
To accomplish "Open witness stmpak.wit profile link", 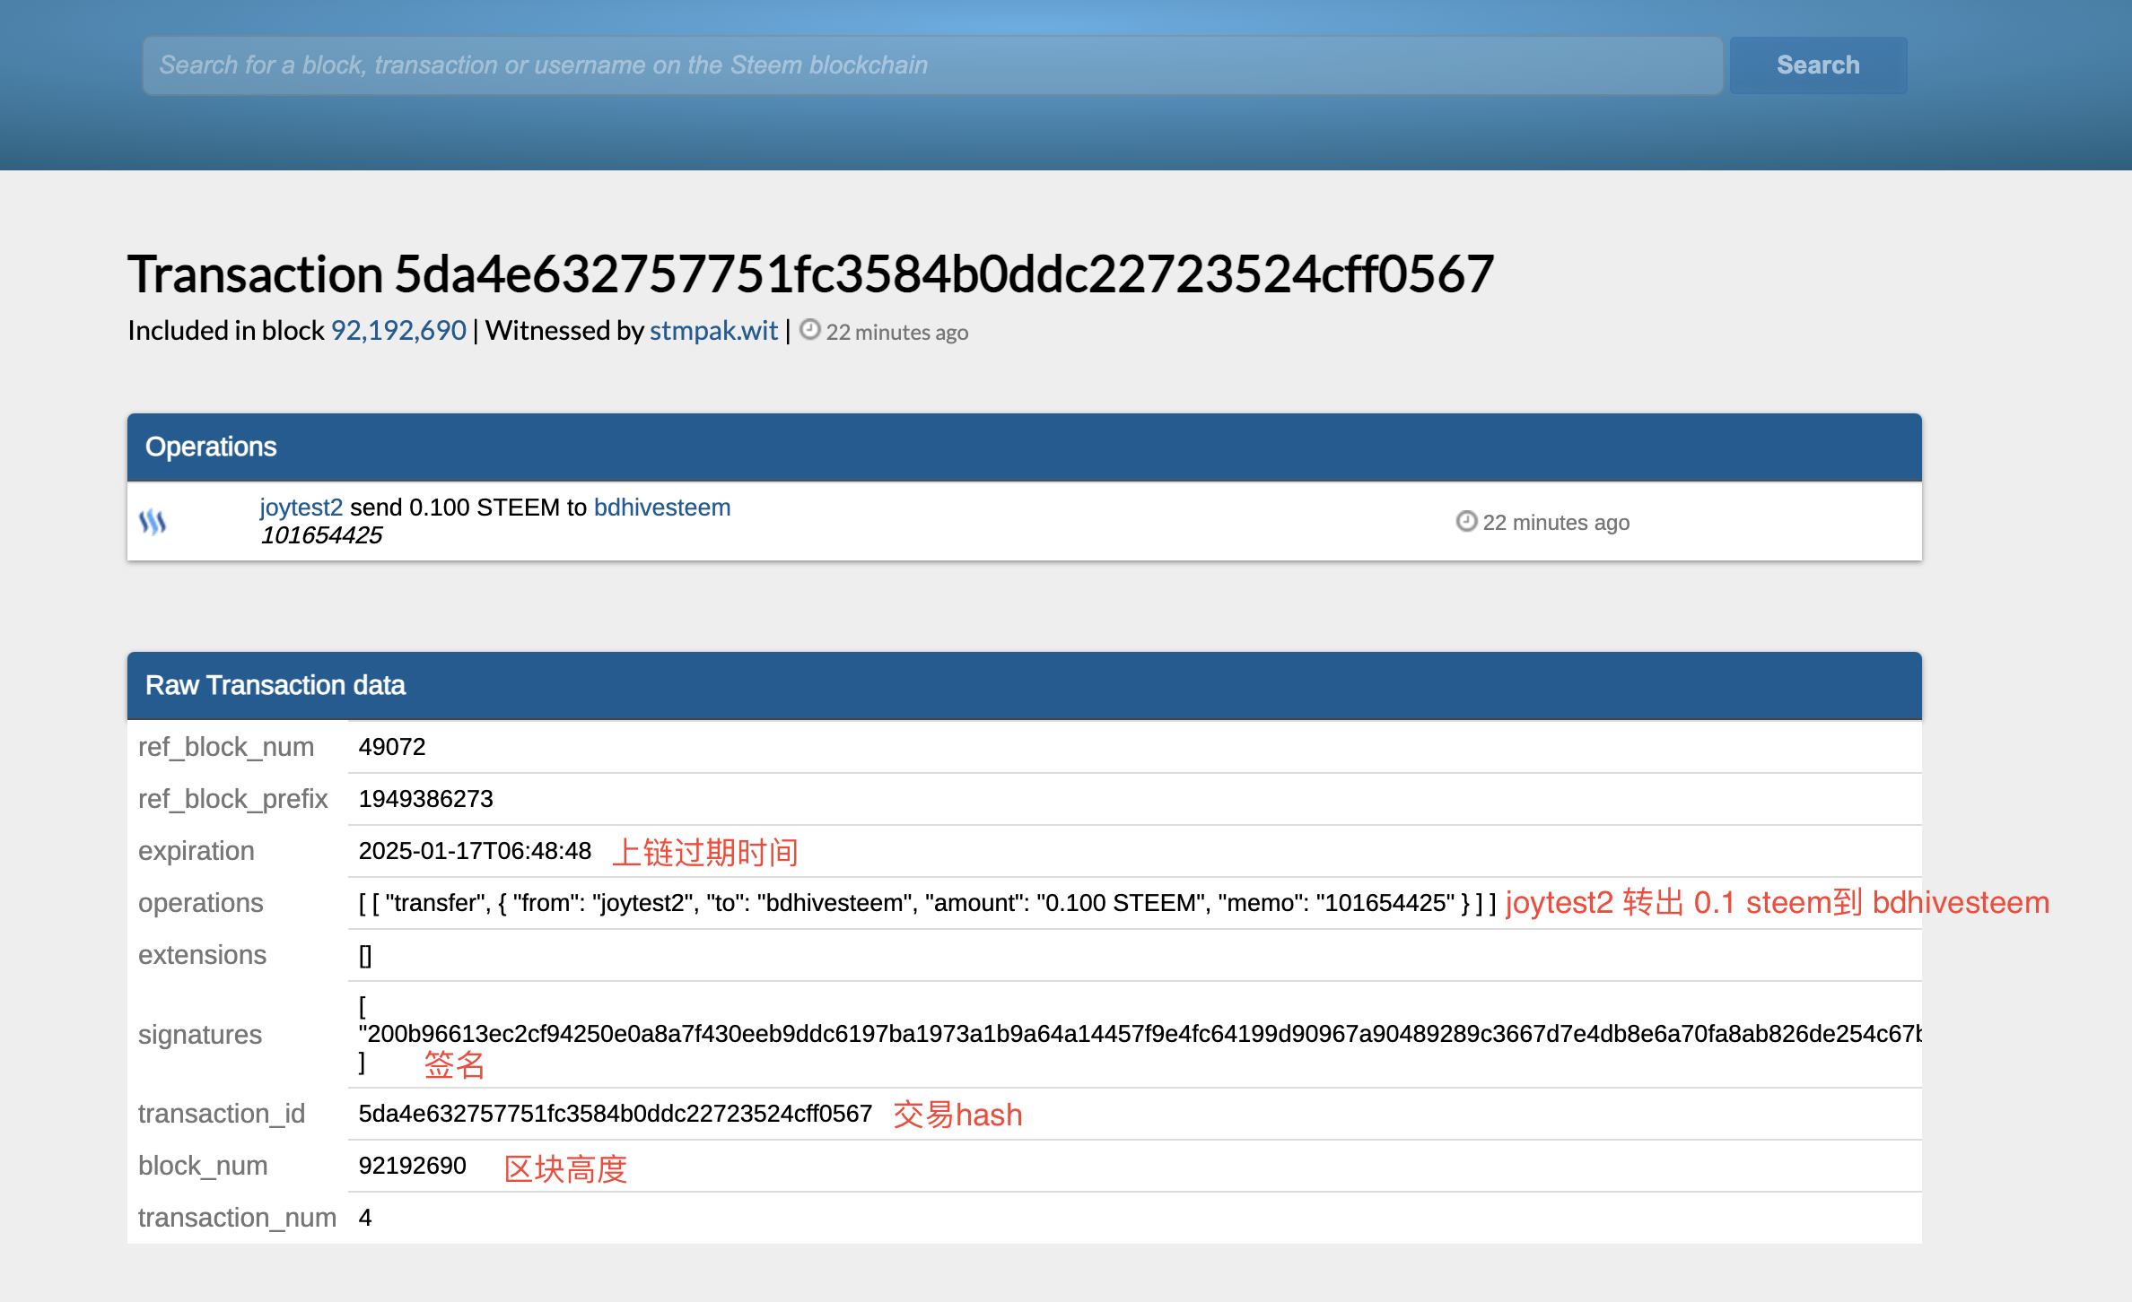I will click(x=713, y=331).
